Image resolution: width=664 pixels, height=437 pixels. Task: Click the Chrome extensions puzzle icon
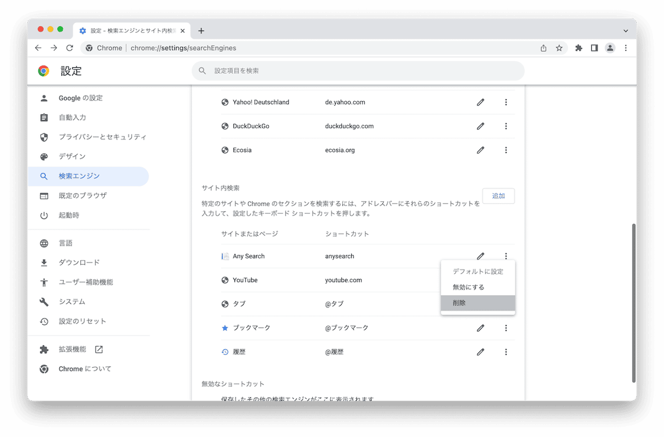(x=578, y=48)
